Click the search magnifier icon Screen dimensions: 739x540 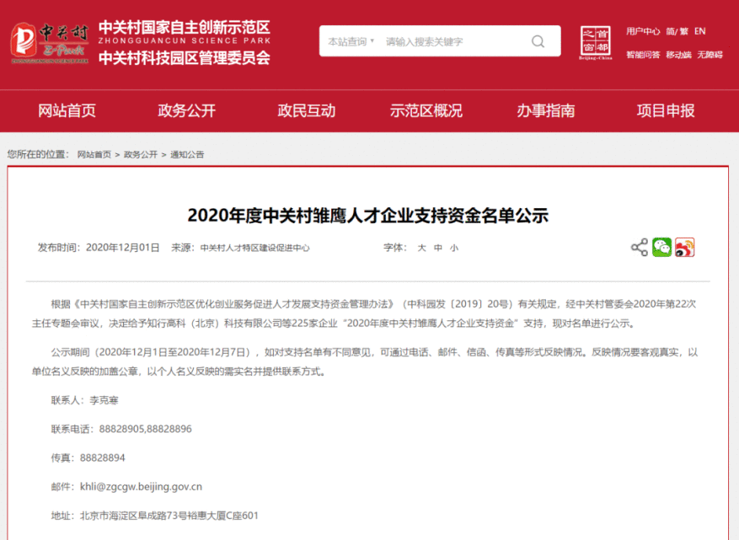(x=538, y=41)
